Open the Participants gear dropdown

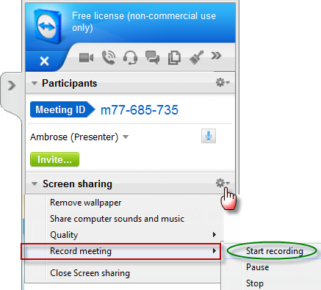pyautogui.click(x=223, y=82)
